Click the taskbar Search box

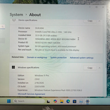[29, 101]
